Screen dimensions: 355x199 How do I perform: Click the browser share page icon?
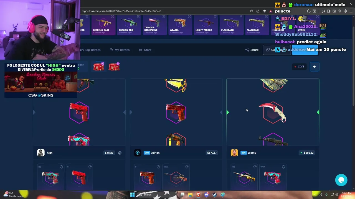[258, 11]
